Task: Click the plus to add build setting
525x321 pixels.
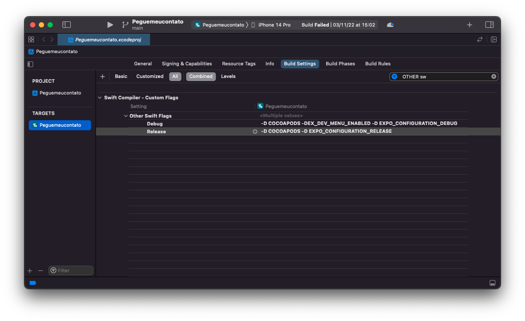Action: pos(102,76)
